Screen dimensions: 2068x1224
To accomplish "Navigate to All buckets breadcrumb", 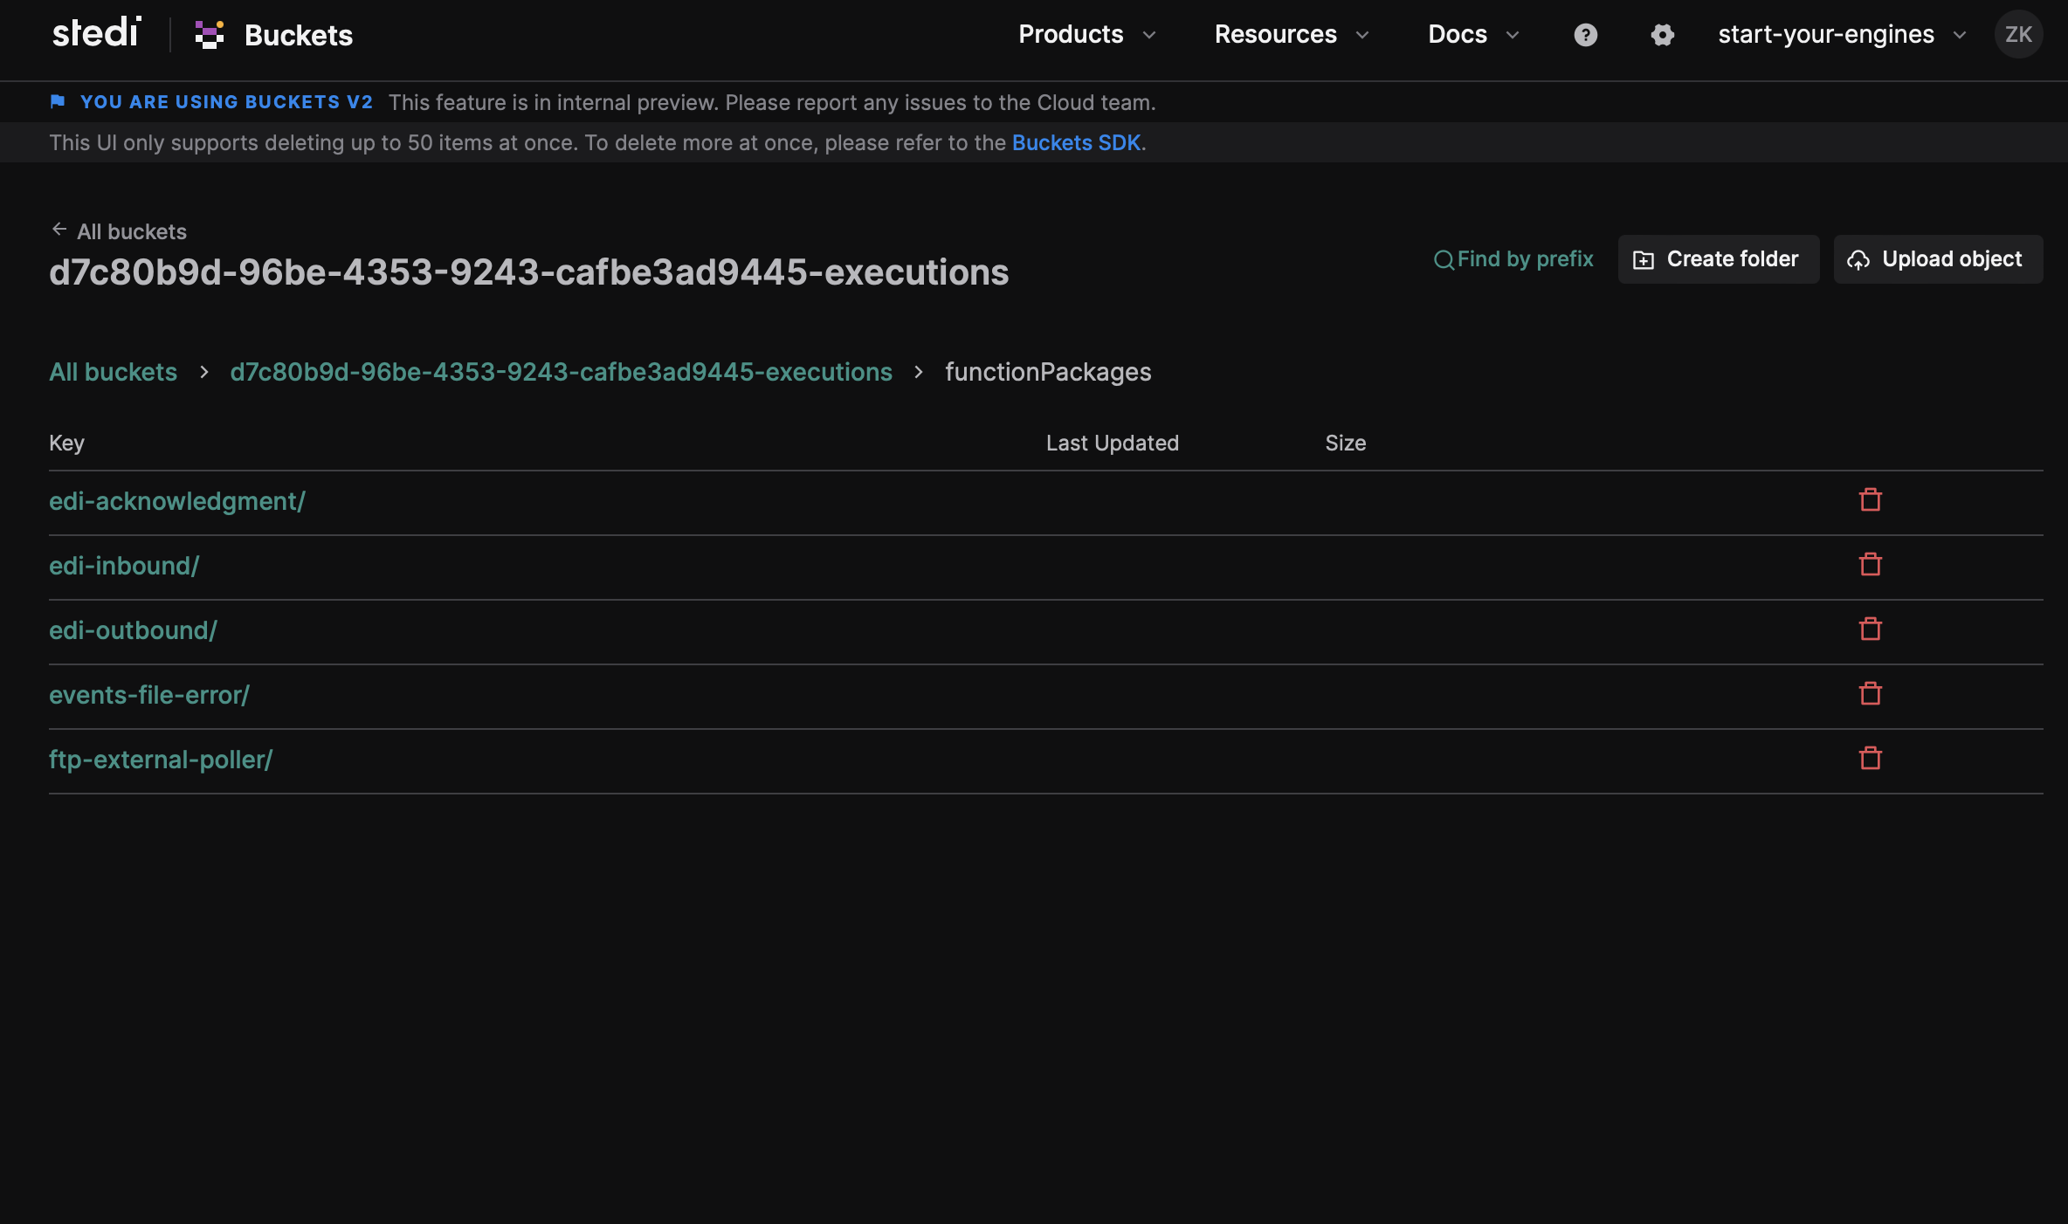I will pos(113,371).
